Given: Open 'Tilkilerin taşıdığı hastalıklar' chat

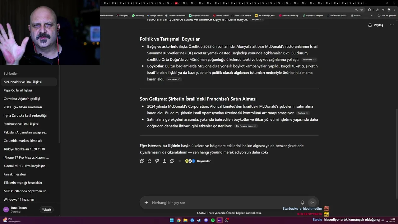Looking at the screenshot, I should coord(29,183).
